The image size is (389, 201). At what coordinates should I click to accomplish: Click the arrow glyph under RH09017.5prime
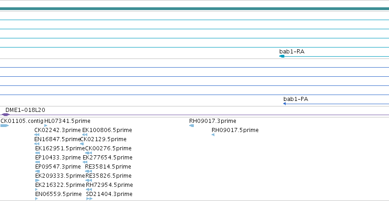click(x=213, y=135)
